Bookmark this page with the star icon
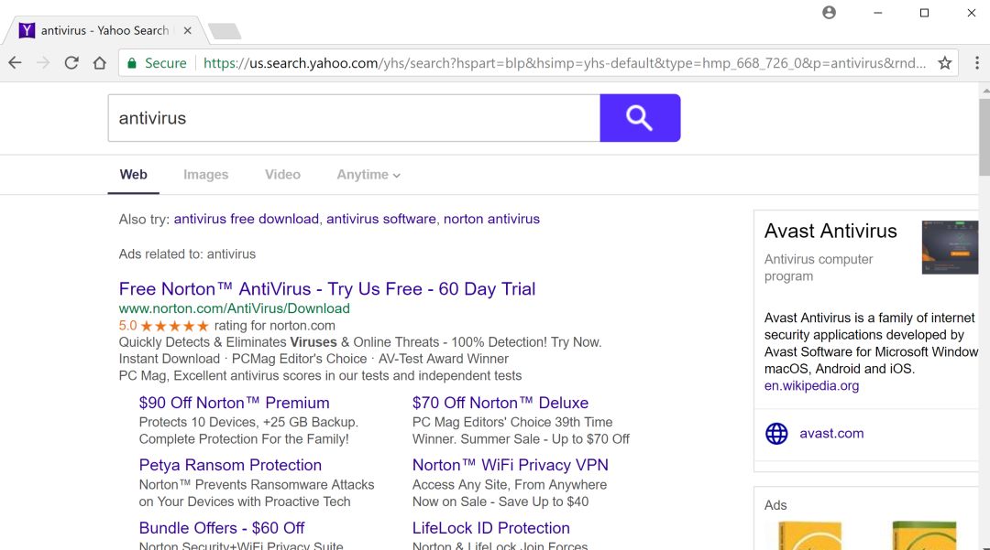 [944, 63]
